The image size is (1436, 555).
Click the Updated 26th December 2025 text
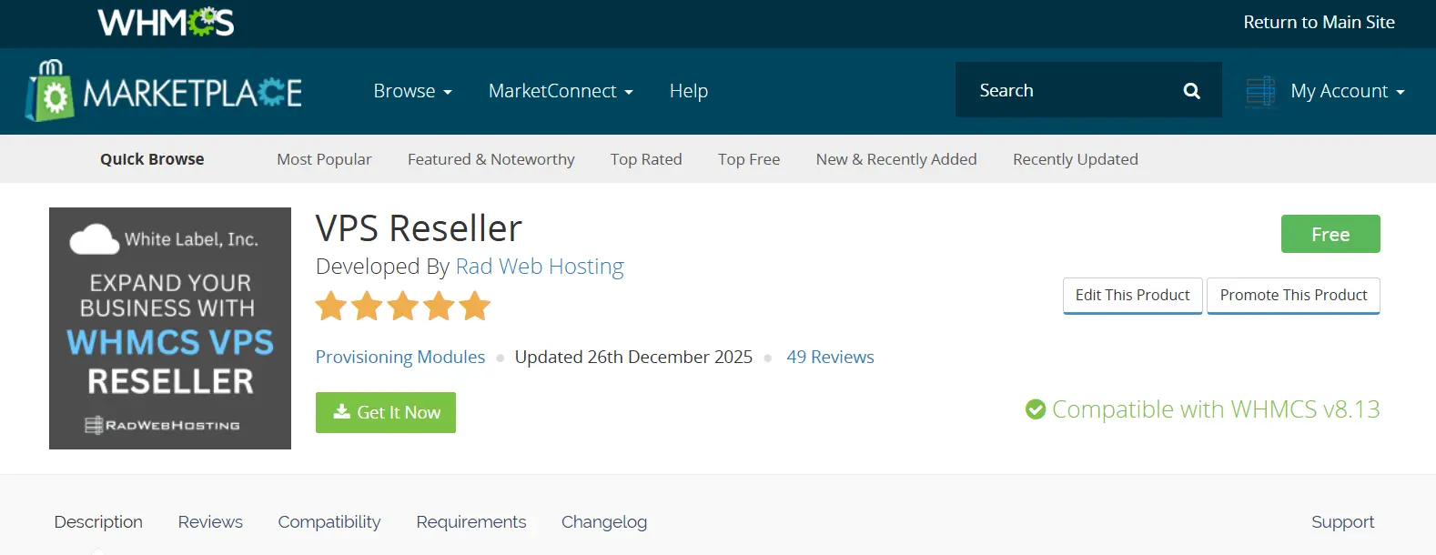click(x=633, y=358)
